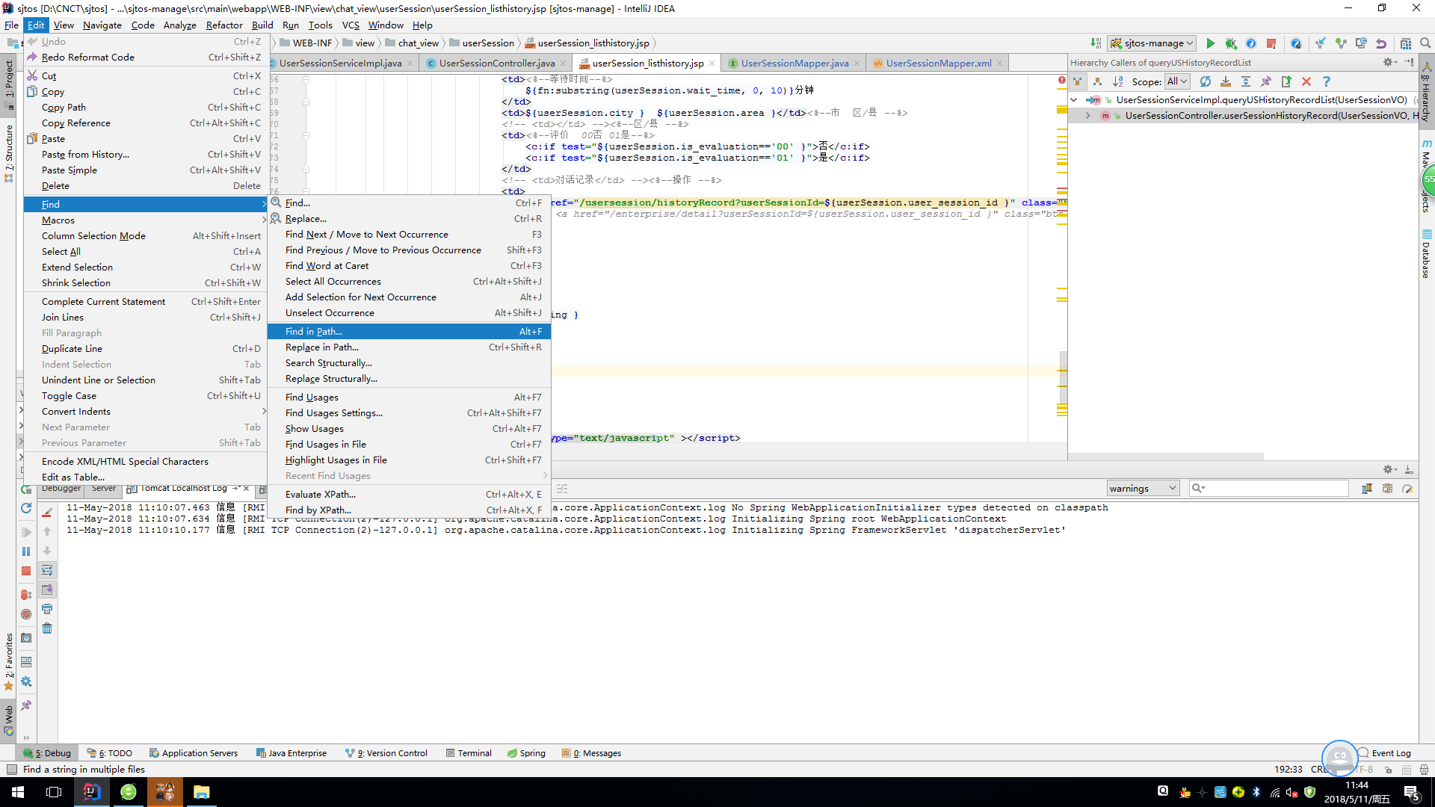
Task: Toggle Mute Breakpoints icon
Action: pos(26,614)
